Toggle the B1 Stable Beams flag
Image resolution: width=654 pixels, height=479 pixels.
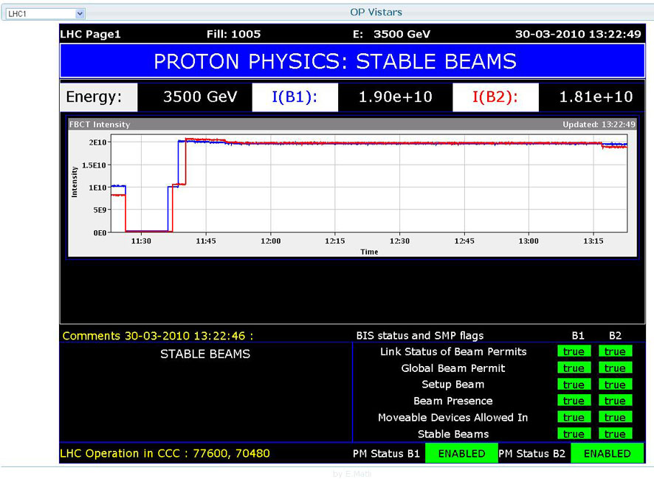[574, 433]
